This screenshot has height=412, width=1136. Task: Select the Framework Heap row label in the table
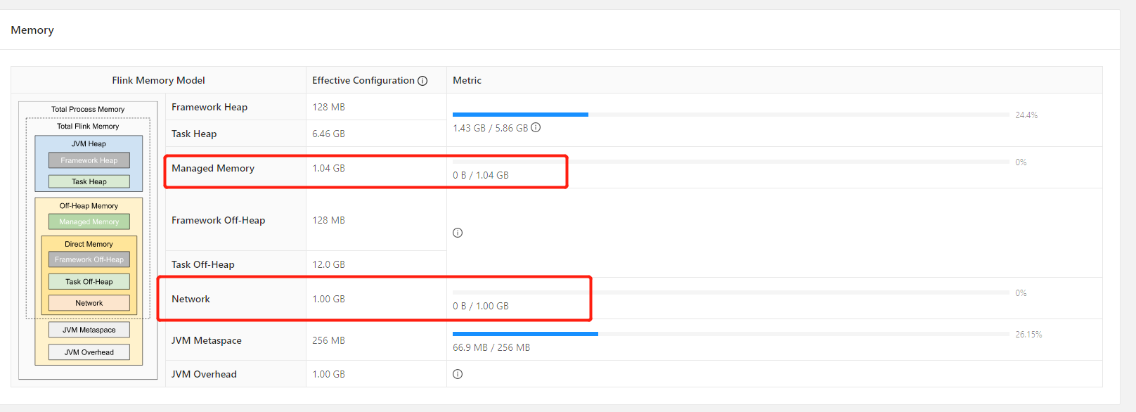click(x=209, y=107)
